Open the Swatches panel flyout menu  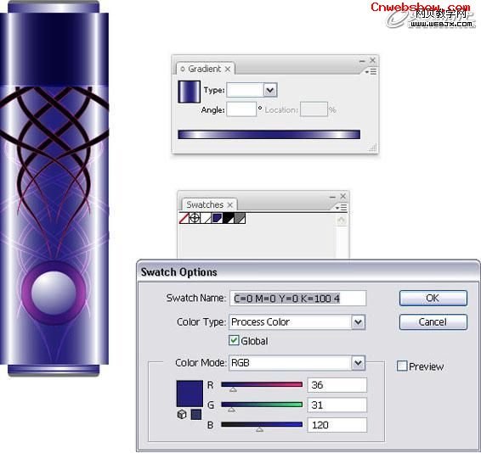[x=341, y=208]
